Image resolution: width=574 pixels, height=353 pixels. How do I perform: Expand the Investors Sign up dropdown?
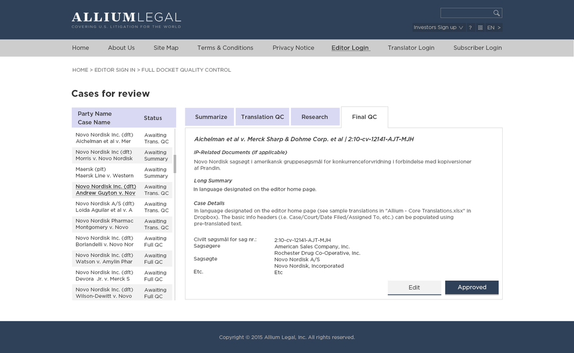click(x=438, y=28)
